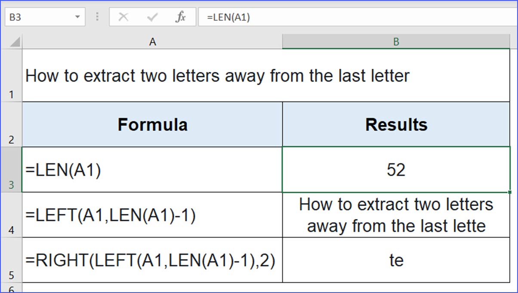Click the Cancel X icon in formula bar
Screen dimensions: 518x293
pos(123,17)
